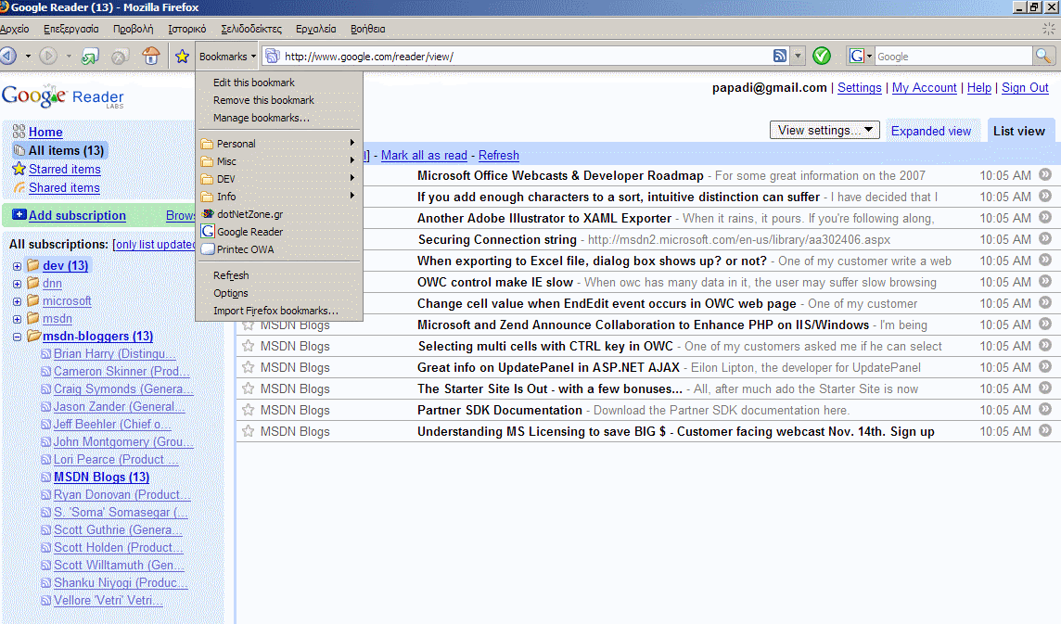The height and width of the screenshot is (624, 1061).
Task: Open the Ιστορικό menu
Action: (x=186, y=29)
